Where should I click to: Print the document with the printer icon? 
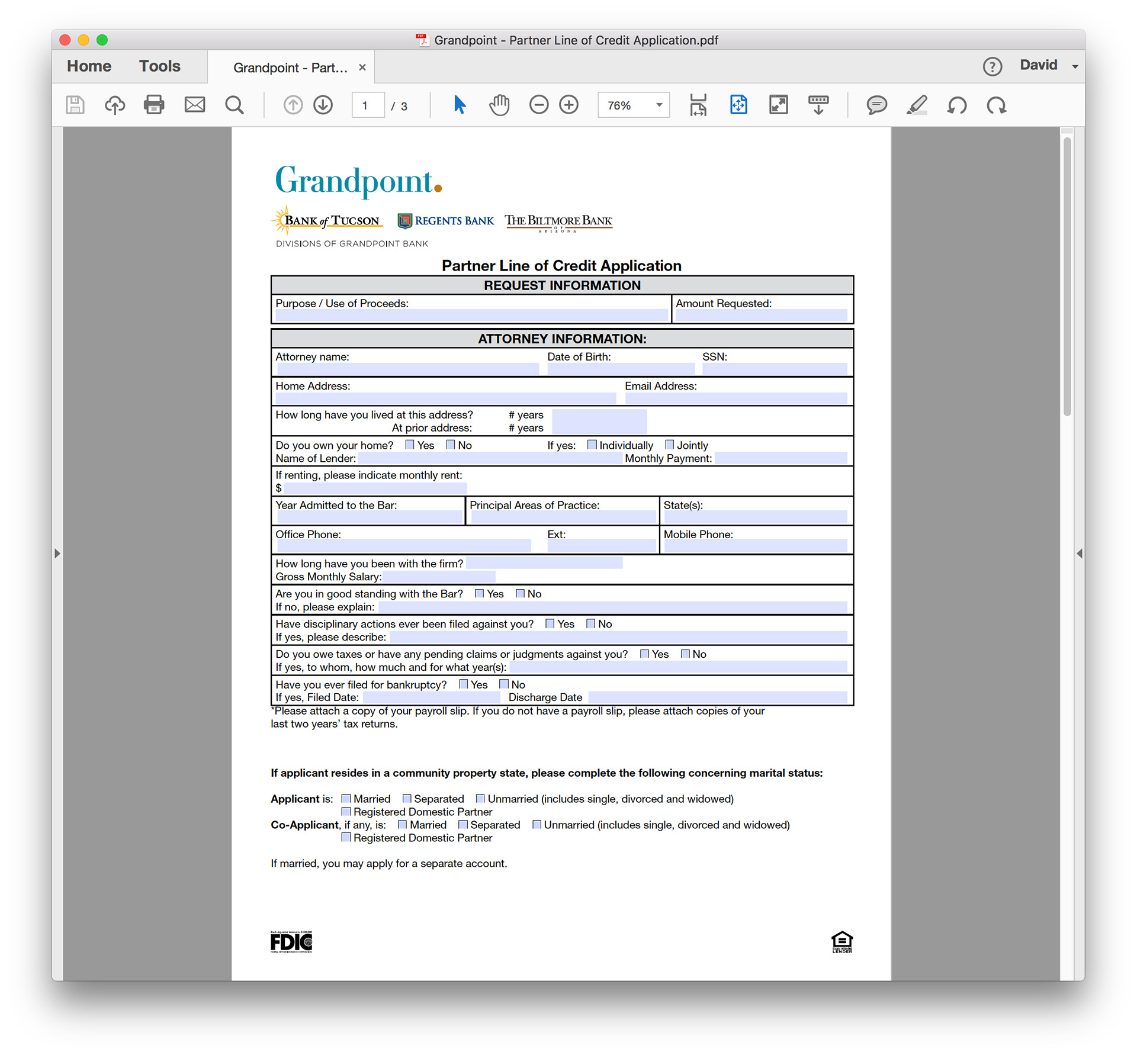(154, 105)
